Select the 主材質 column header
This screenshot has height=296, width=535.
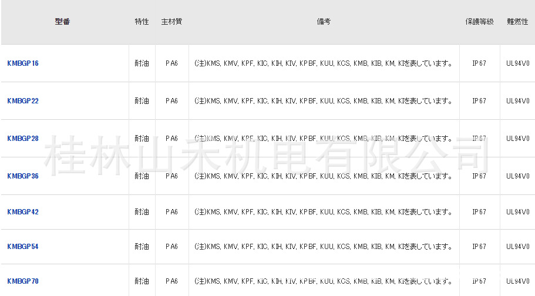(x=171, y=22)
